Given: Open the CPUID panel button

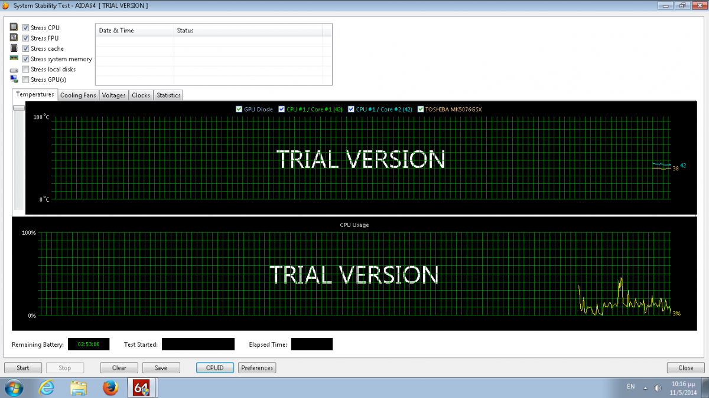Looking at the screenshot, I should (215, 368).
